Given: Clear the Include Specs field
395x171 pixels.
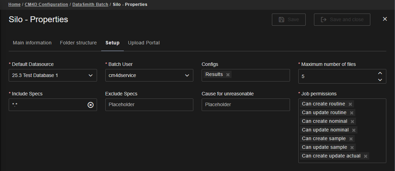Looking at the screenshot, I should (90, 105).
